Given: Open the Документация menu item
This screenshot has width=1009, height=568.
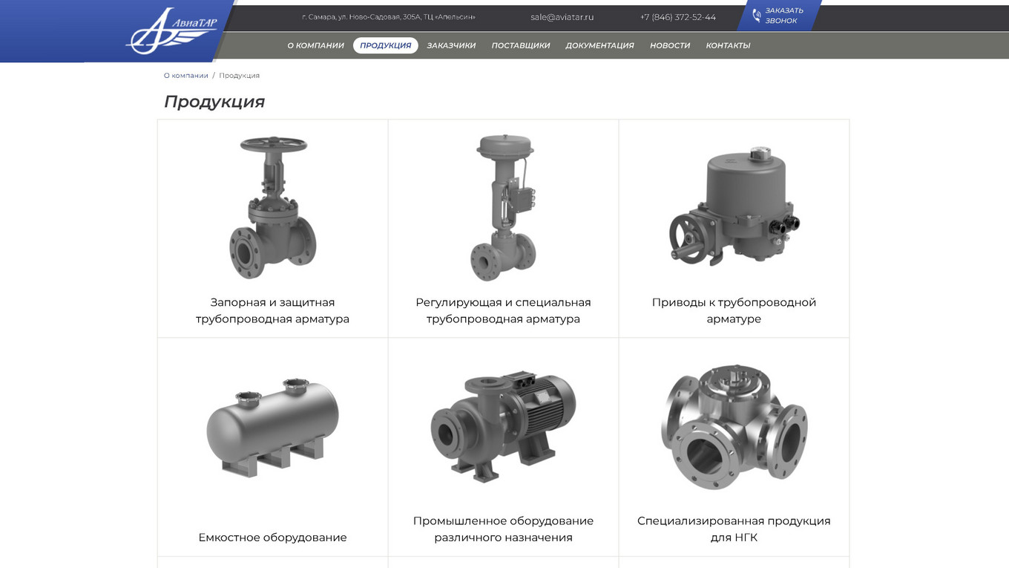Looking at the screenshot, I should click(599, 45).
